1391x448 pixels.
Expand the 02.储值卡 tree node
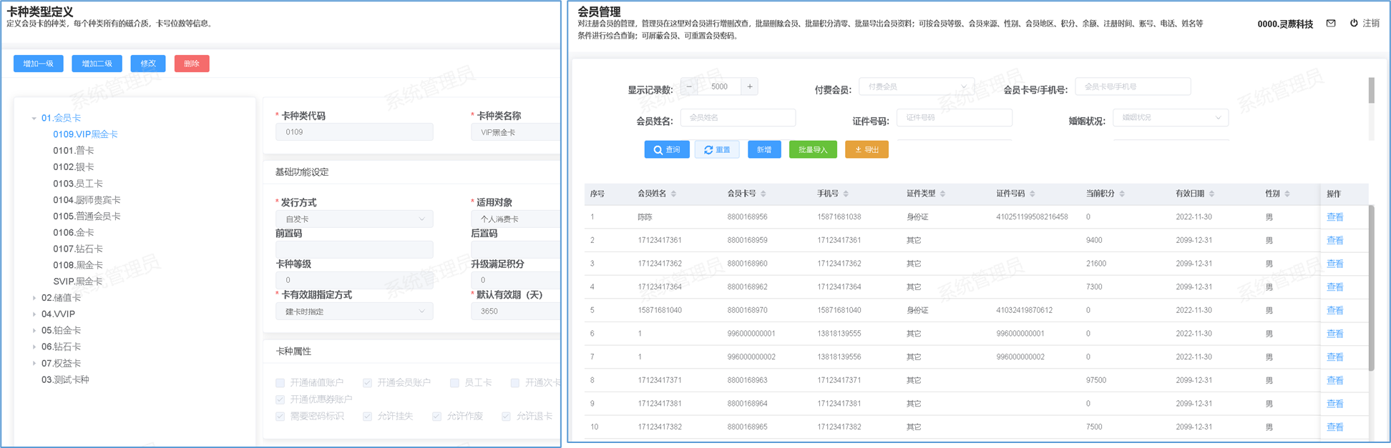[x=34, y=298]
